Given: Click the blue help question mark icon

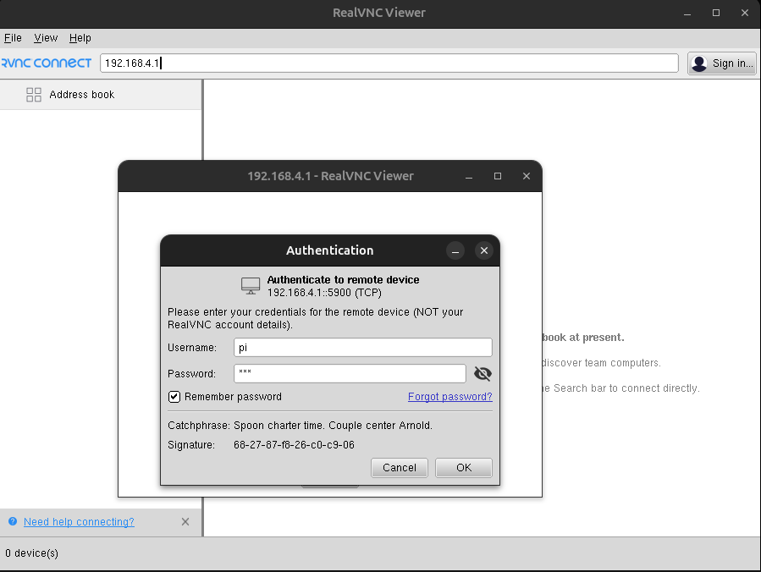Looking at the screenshot, I should pyautogui.click(x=13, y=522).
